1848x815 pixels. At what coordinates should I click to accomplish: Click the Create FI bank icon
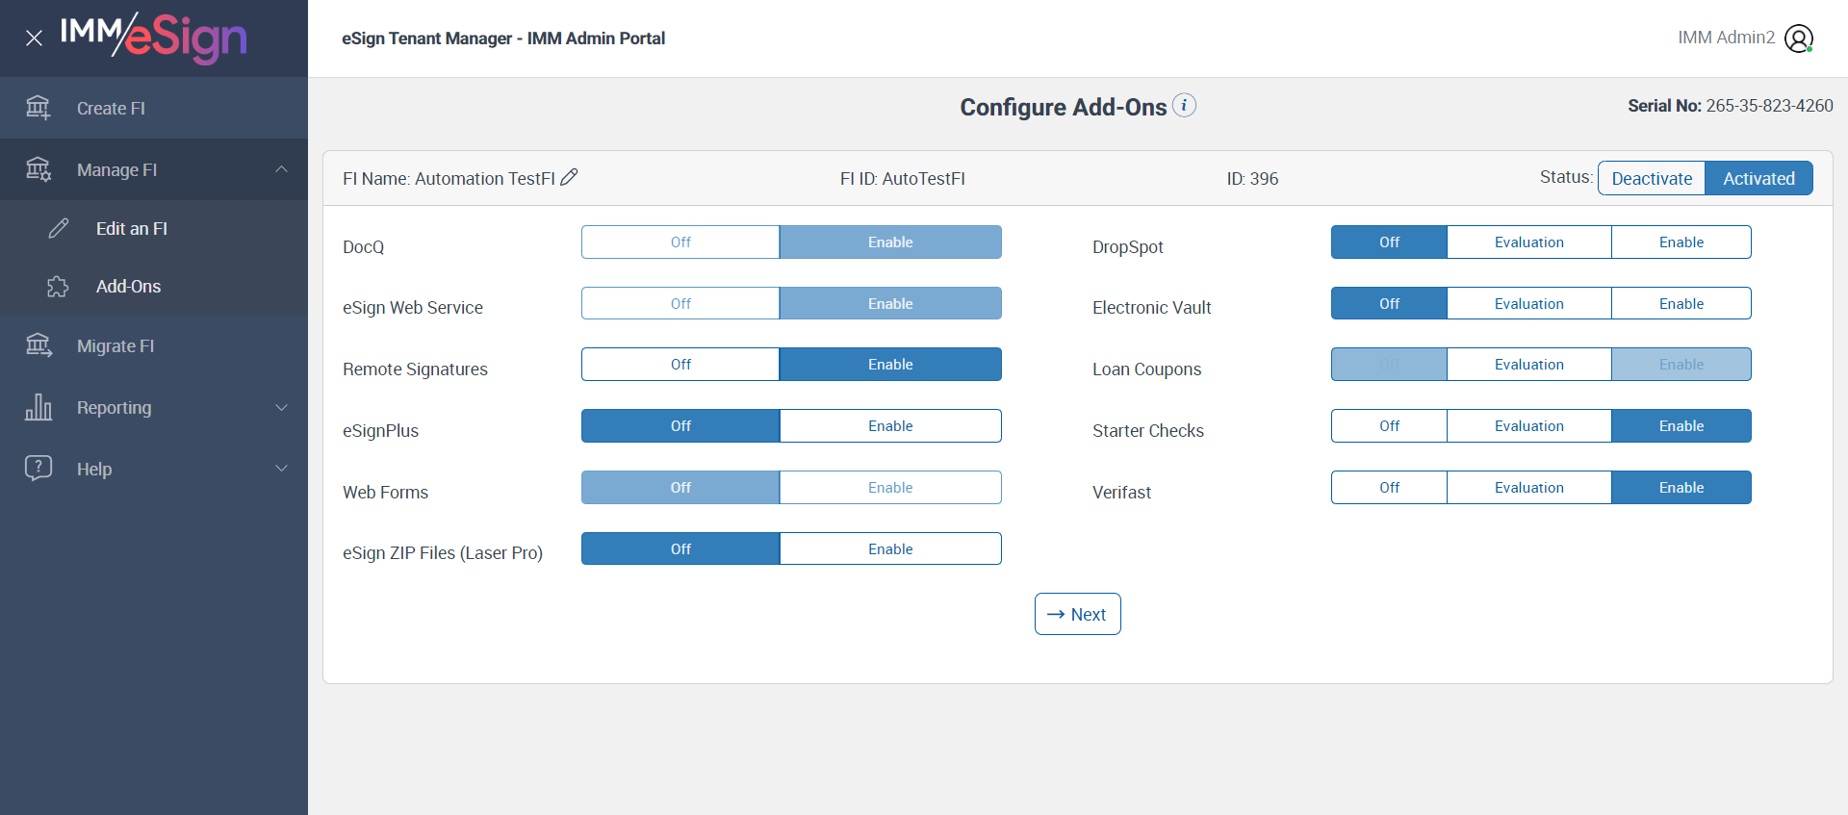(x=38, y=108)
